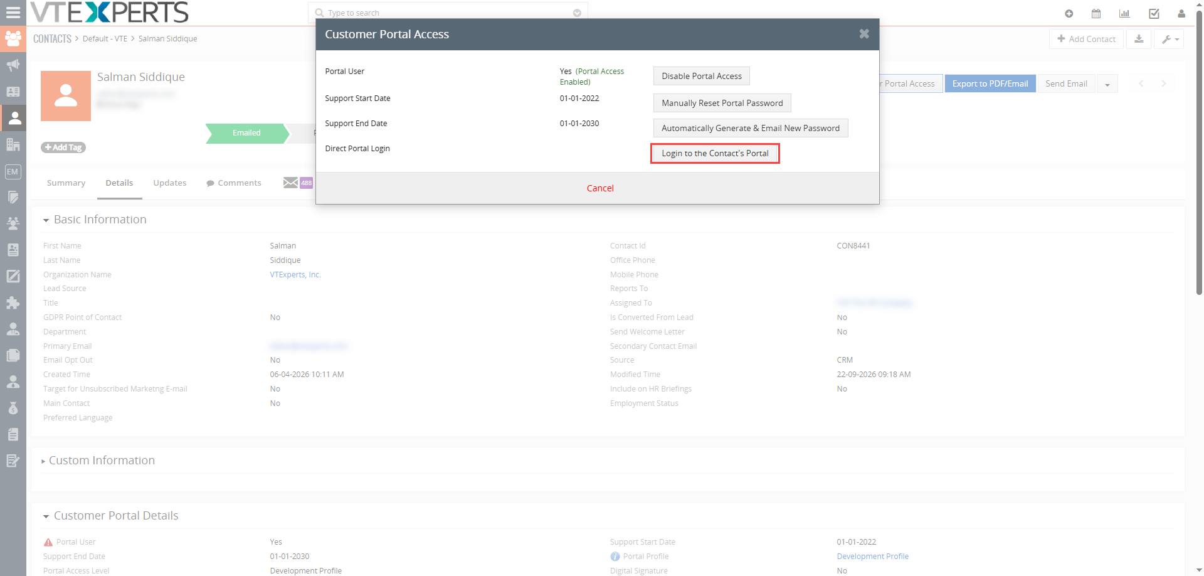Viewport: 1204px width, 576px height.
Task: Open the hamburger main menu
Action: [13, 12]
